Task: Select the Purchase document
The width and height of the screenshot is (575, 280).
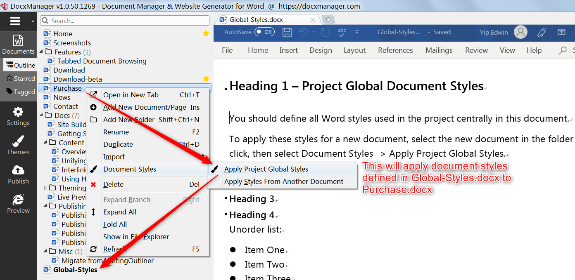Action: (67, 88)
